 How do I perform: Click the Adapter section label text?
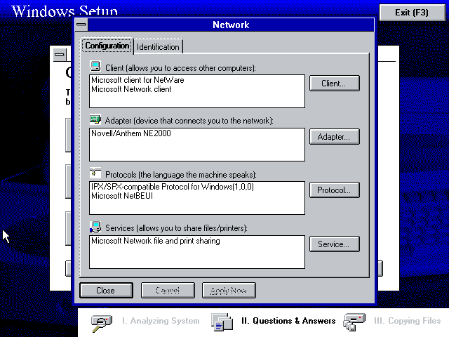[189, 121]
